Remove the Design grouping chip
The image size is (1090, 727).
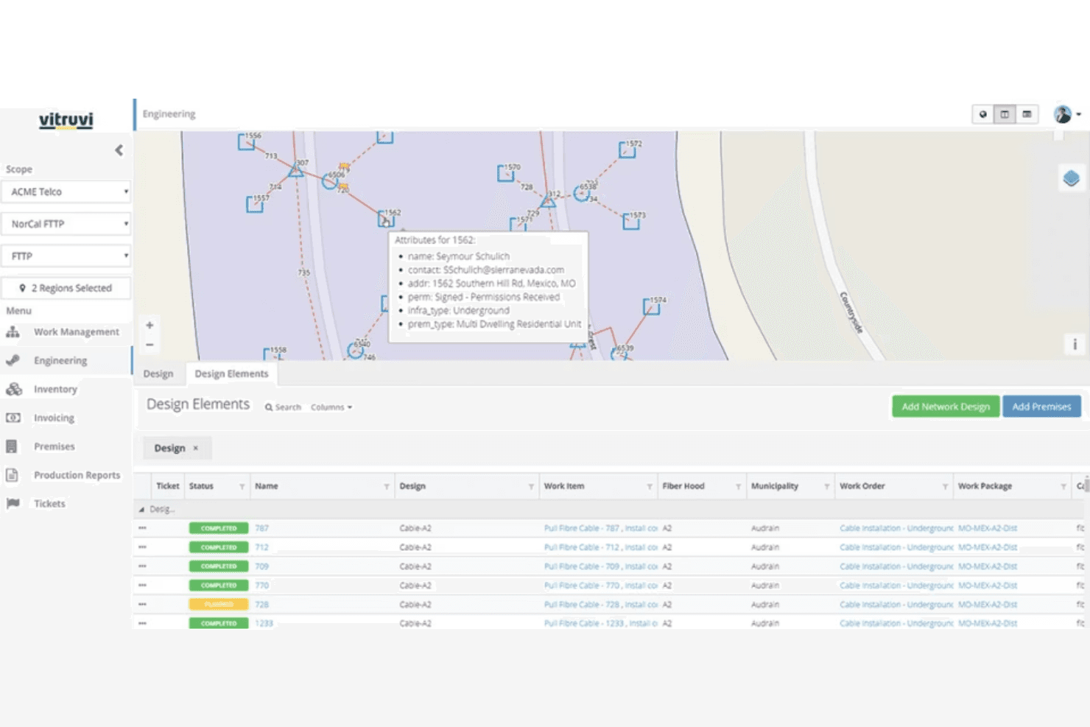point(196,448)
